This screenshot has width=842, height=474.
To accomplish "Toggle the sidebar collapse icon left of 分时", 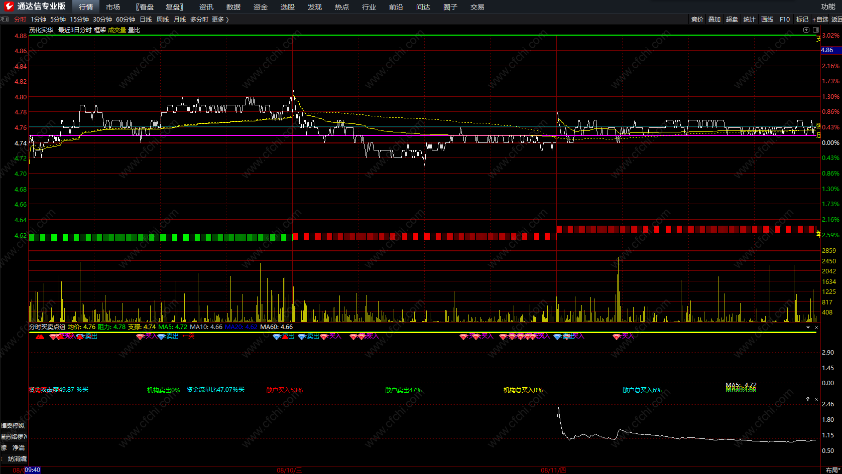I will (5, 19).
